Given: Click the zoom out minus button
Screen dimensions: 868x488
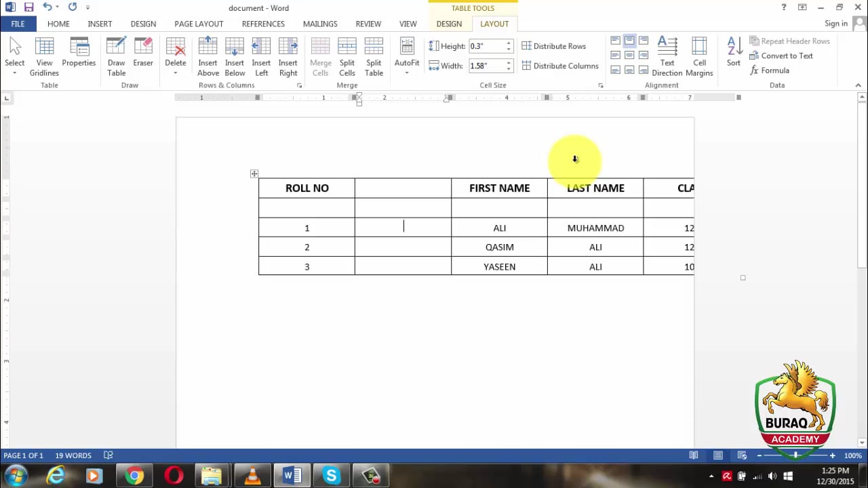Looking at the screenshot, I should point(759,455).
